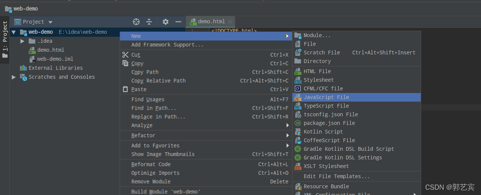This screenshot has height=195, width=481.
Task: Open Project panel settings gear
Action: (x=166, y=22)
